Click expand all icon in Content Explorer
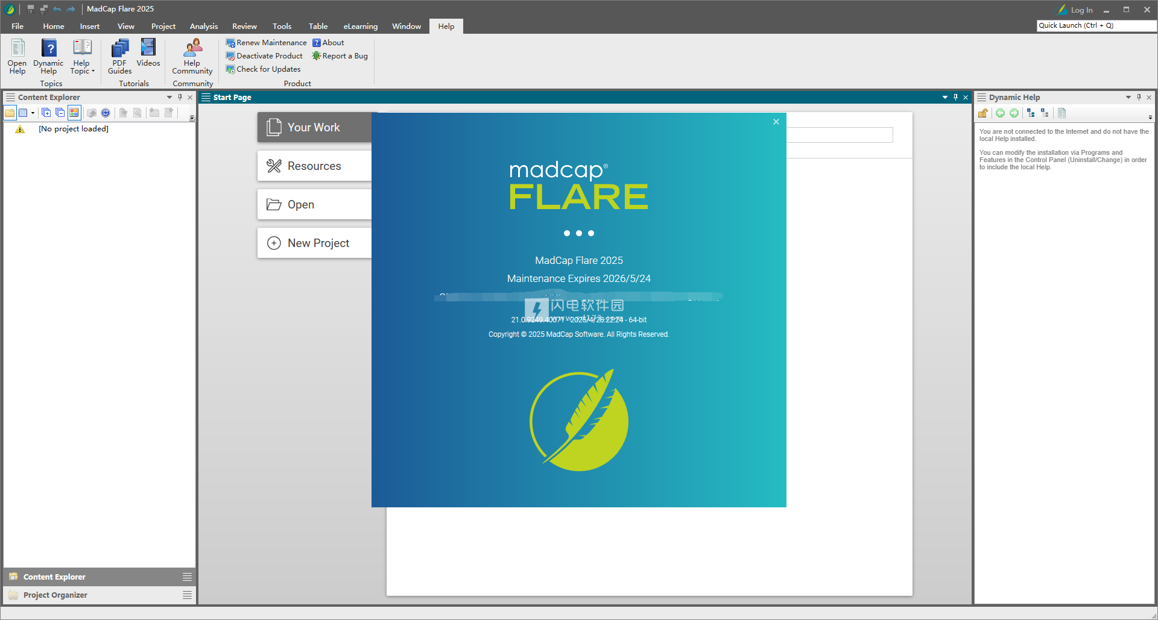Viewport: 1158px width, 620px height. coord(46,113)
